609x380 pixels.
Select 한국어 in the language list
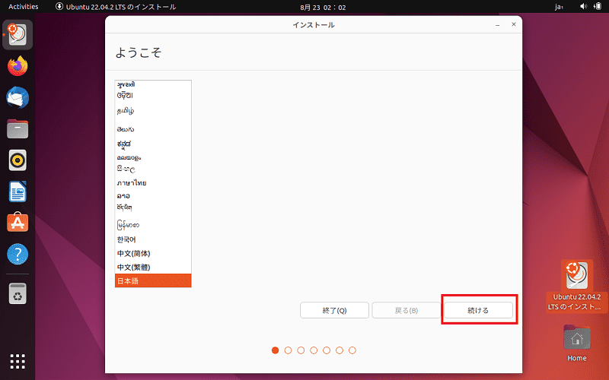click(x=153, y=239)
